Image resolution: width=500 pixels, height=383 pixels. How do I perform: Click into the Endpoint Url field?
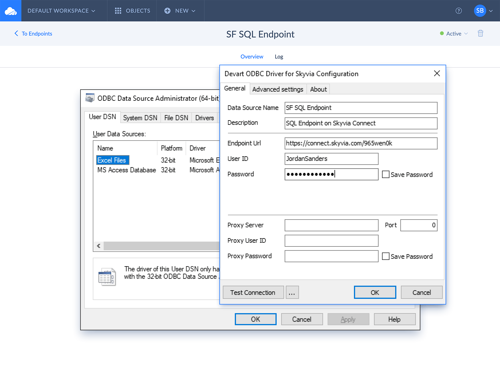point(361,143)
